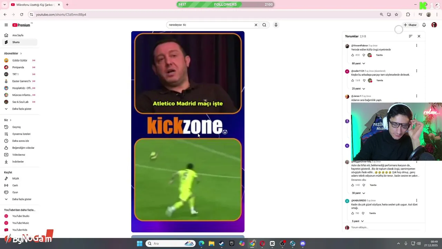Dislike VincentFabron's comment
This screenshot has width=442, height=249.
pos(363,55)
